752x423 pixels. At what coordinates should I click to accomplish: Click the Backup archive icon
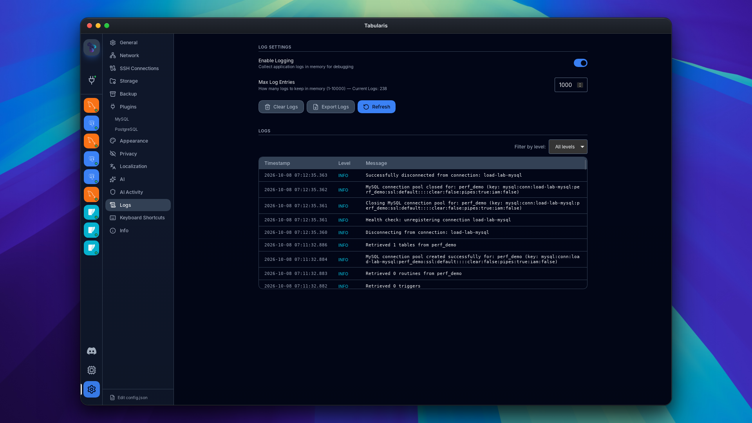pos(113,94)
